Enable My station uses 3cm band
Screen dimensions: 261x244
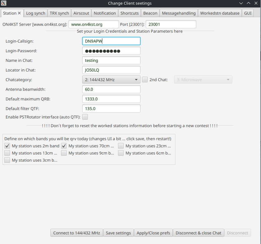(7, 160)
